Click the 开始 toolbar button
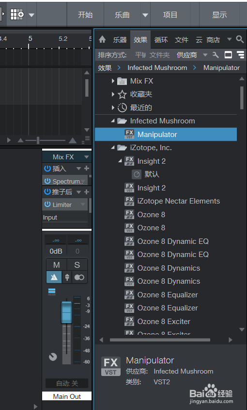Screen dimensions: 247x410 (x=85, y=15)
